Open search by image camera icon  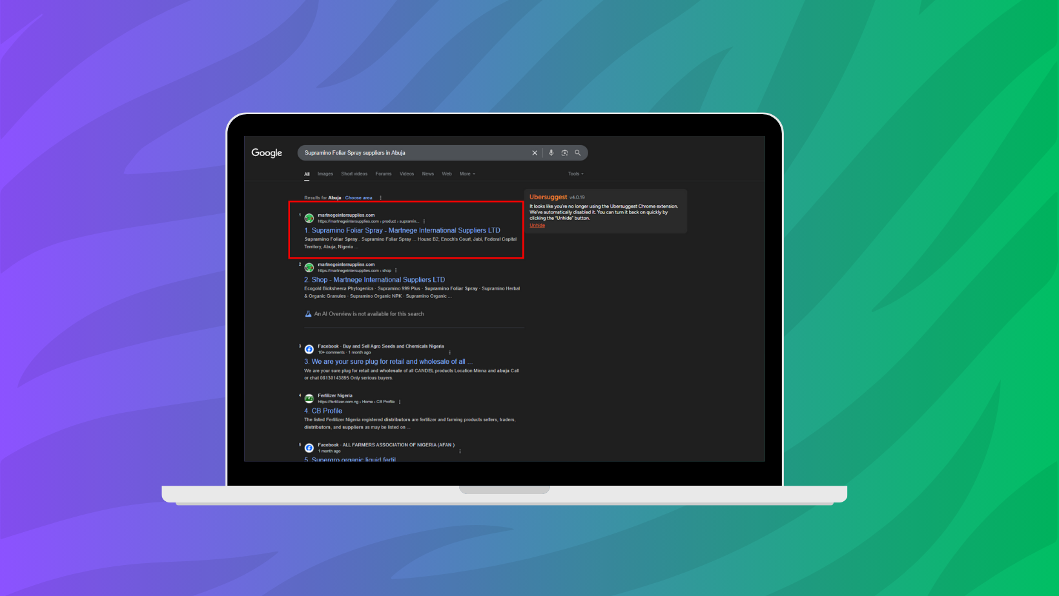point(564,153)
